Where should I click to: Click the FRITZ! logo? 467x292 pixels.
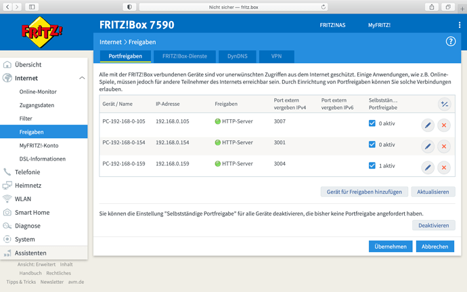pyautogui.click(x=42, y=32)
